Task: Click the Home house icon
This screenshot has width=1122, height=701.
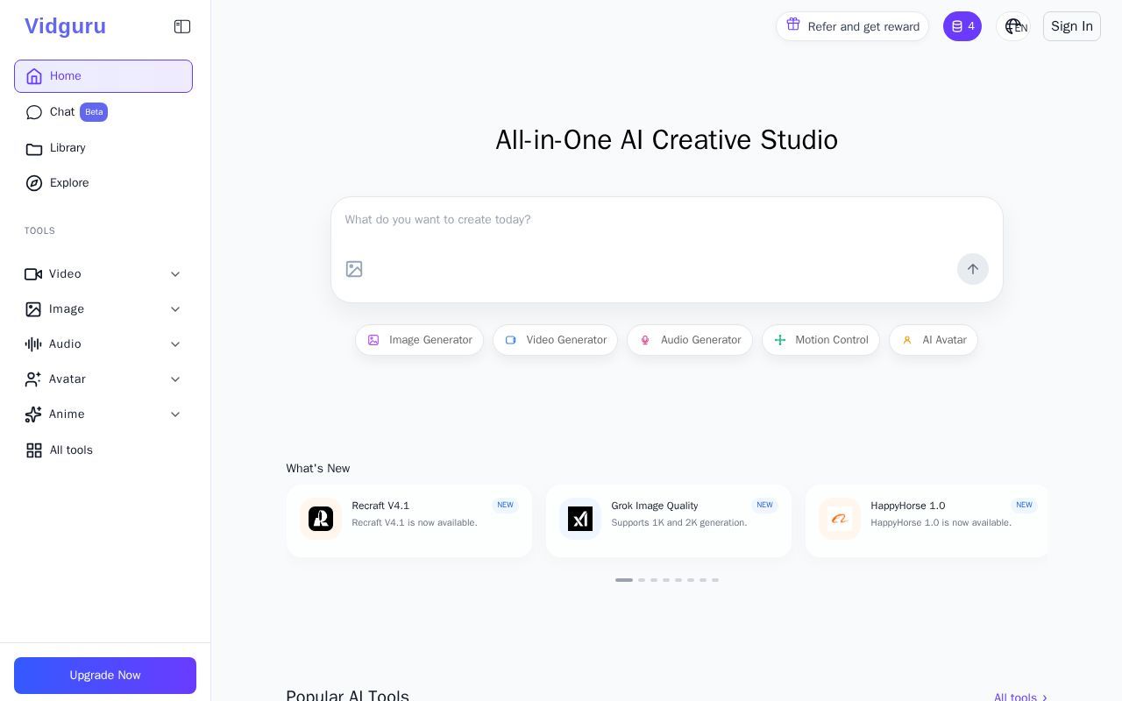Action: coord(34,76)
